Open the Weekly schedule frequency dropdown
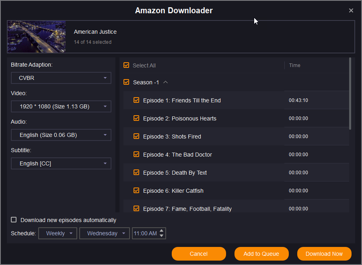 point(58,233)
